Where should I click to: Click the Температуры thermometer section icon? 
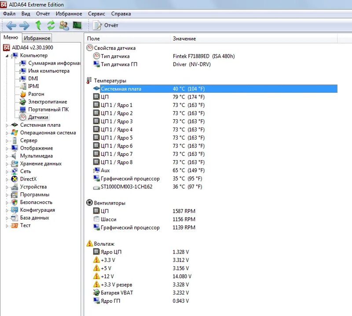[89, 80]
